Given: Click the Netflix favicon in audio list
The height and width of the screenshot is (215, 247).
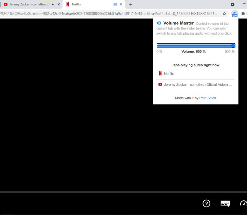Looking at the screenshot, I should coord(160,73).
